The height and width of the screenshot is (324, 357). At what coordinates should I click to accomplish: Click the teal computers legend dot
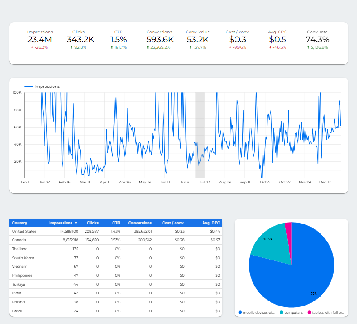click(x=281, y=312)
